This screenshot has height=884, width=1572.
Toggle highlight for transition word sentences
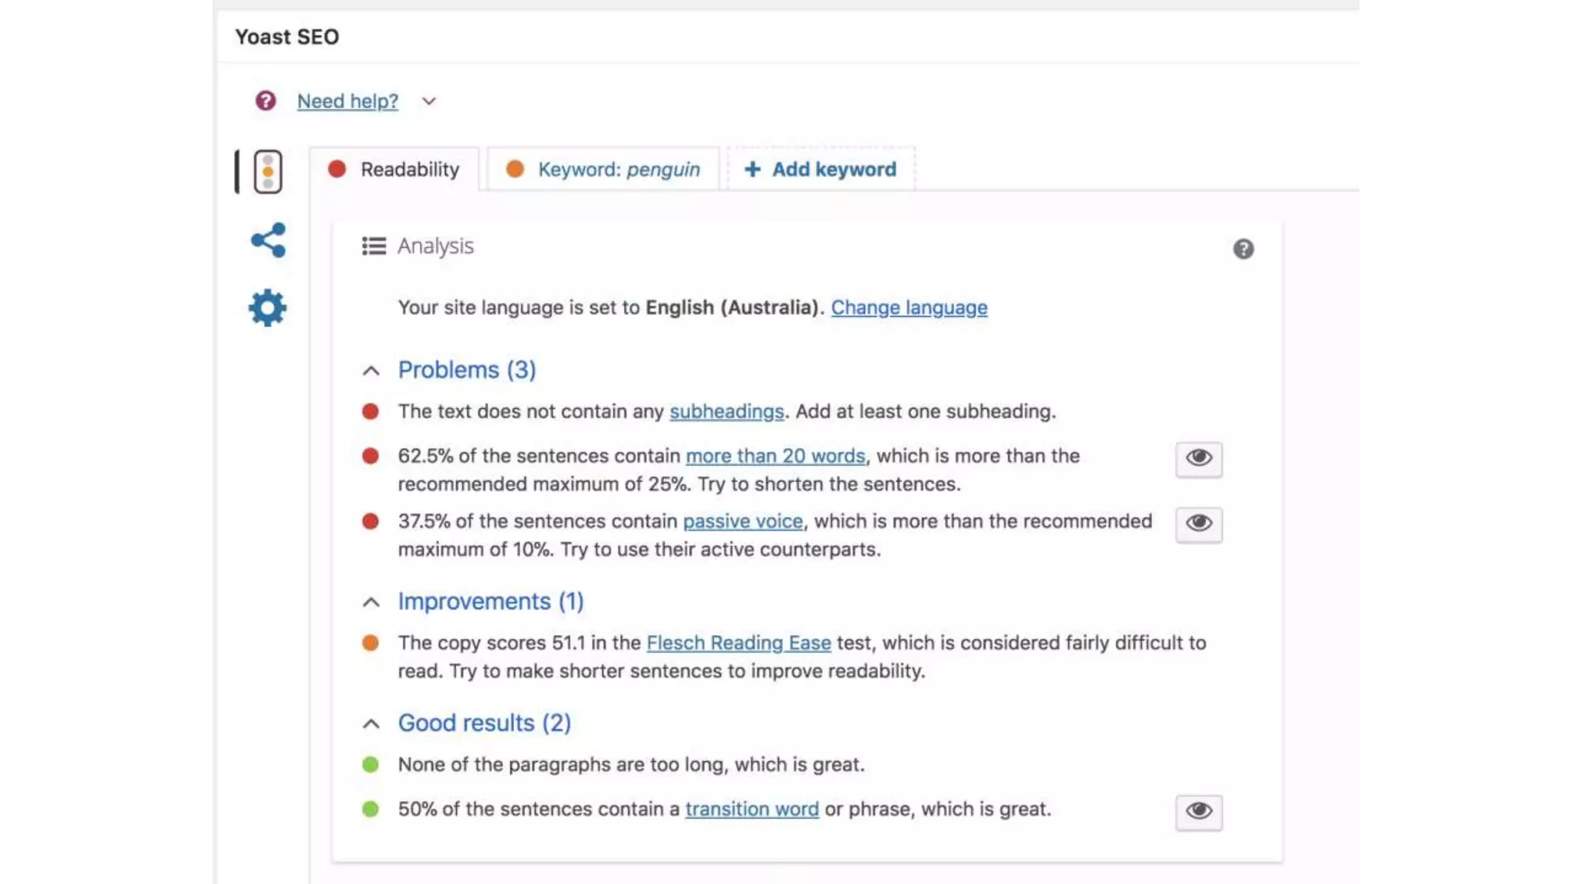coord(1198,812)
